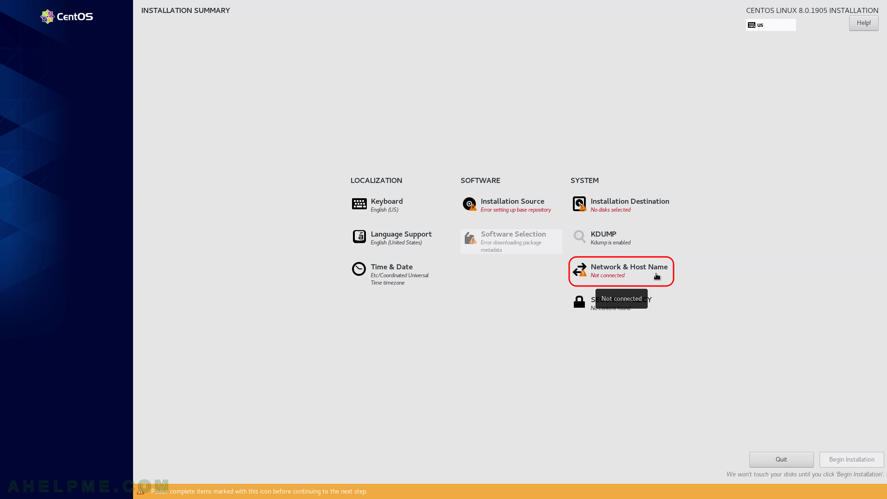Viewport: 887px width, 499px height.
Task: Click 'CENTOS LINUX 8.0.1905 INSTALLATION' title
Action: (x=812, y=11)
